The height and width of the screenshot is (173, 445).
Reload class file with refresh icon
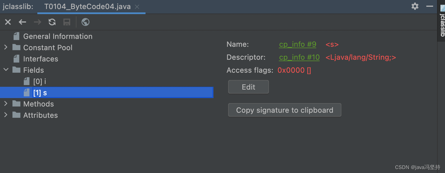pyautogui.click(x=52, y=22)
